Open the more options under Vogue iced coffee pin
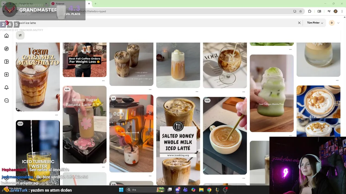 (x=244, y=92)
